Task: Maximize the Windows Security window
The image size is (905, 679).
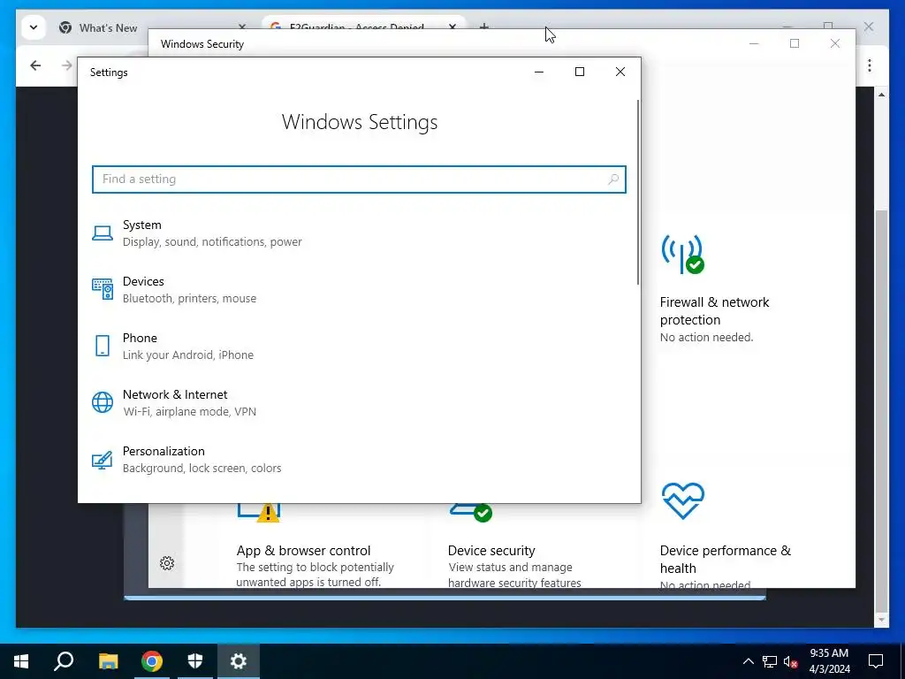Action: pos(795,43)
